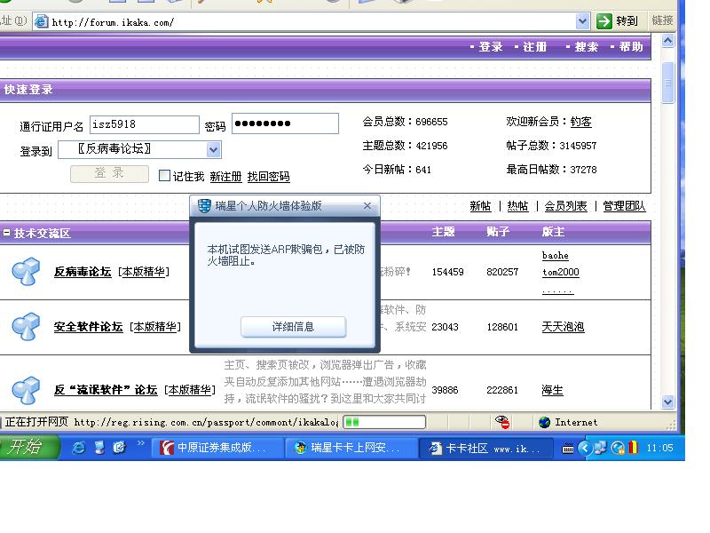This screenshot has width=710, height=533.
Task: Click the Rising tray icon beside the network icon
Action: (618, 449)
